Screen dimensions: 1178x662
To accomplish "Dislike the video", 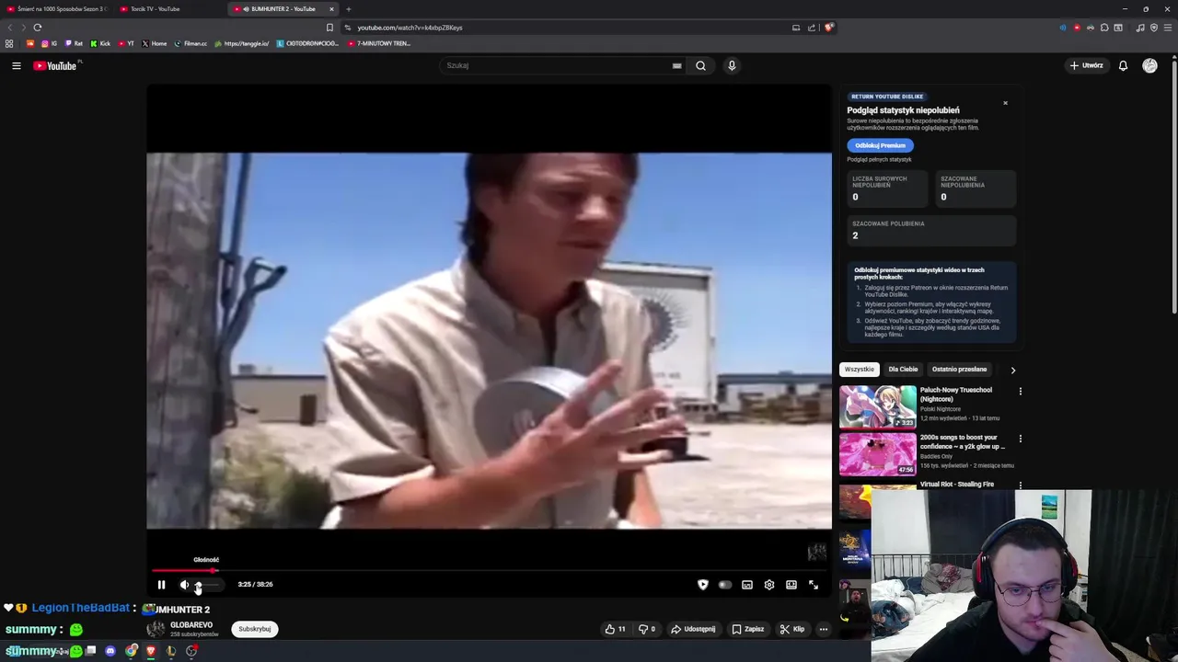I will [647, 629].
